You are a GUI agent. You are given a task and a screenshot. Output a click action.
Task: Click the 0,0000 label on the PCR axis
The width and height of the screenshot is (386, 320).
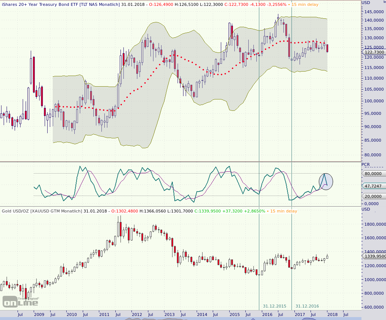(371, 204)
